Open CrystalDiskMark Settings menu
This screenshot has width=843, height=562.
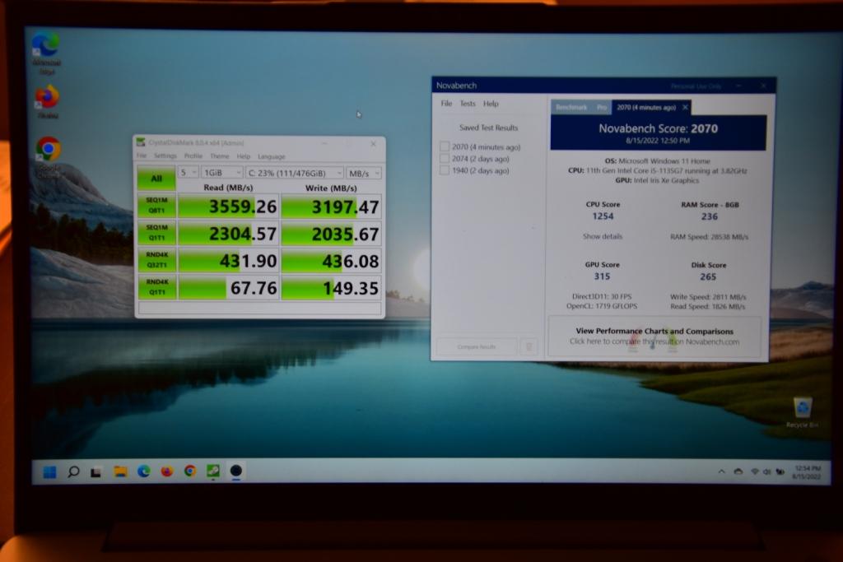(x=165, y=156)
